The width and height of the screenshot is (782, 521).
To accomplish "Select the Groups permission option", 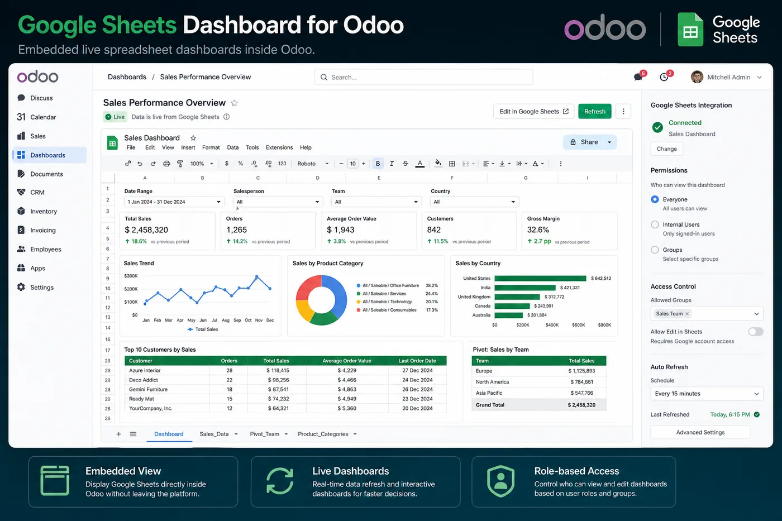I will tap(655, 250).
